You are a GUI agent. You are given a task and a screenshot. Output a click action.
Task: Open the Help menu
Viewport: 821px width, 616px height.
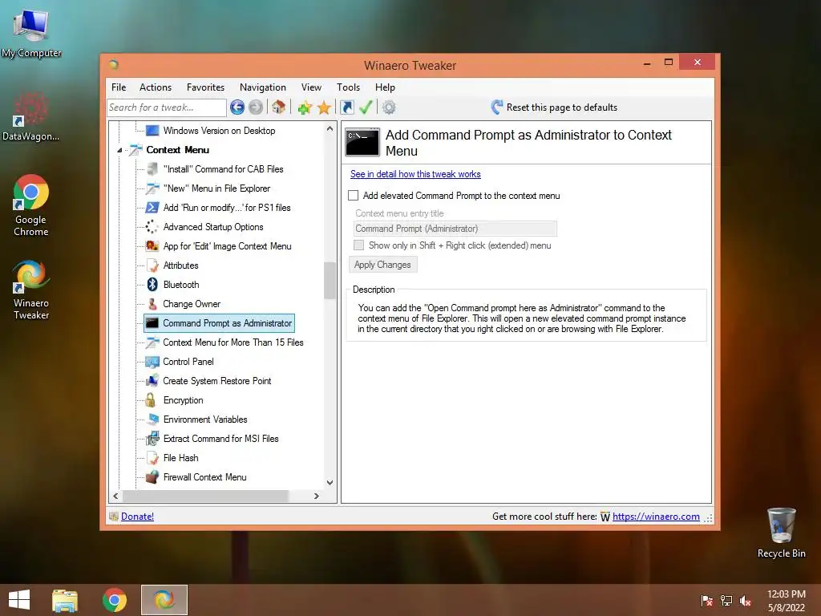point(385,87)
